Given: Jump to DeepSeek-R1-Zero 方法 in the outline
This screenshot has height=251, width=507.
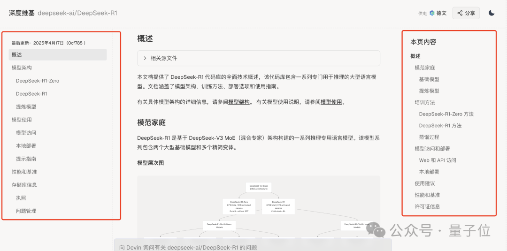Looking at the screenshot, I should point(446,114).
